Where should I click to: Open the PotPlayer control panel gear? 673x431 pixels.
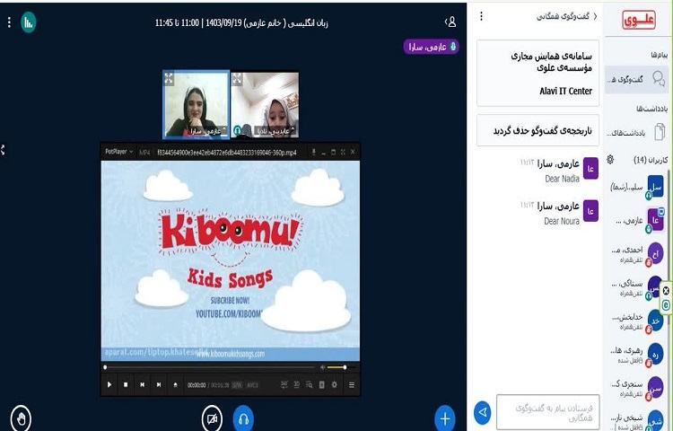(335, 384)
